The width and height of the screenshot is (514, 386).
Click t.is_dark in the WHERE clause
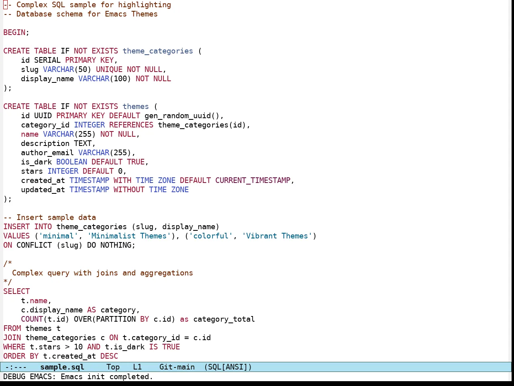[x=124, y=347]
